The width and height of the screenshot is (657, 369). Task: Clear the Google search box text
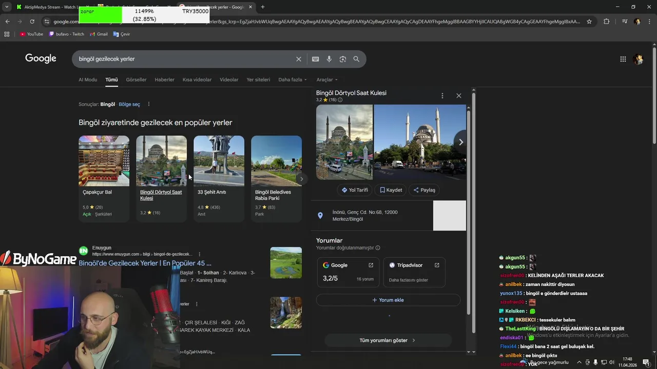pos(298,59)
